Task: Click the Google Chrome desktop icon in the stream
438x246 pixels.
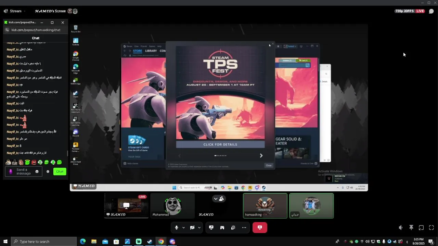Action: point(76,56)
